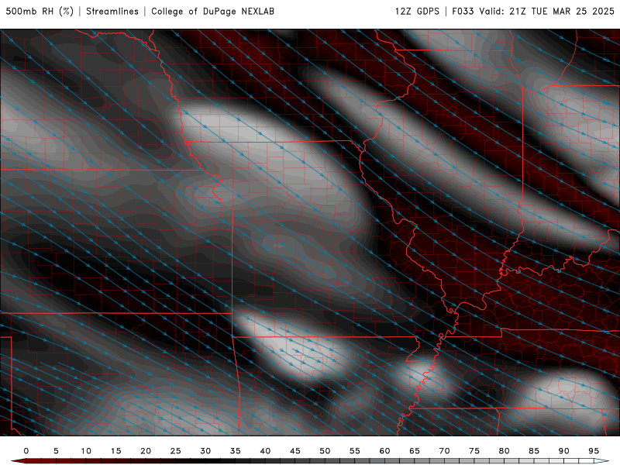The image size is (620, 465).
Task: Click the white high-end colorbar arrow
Action: point(601,461)
